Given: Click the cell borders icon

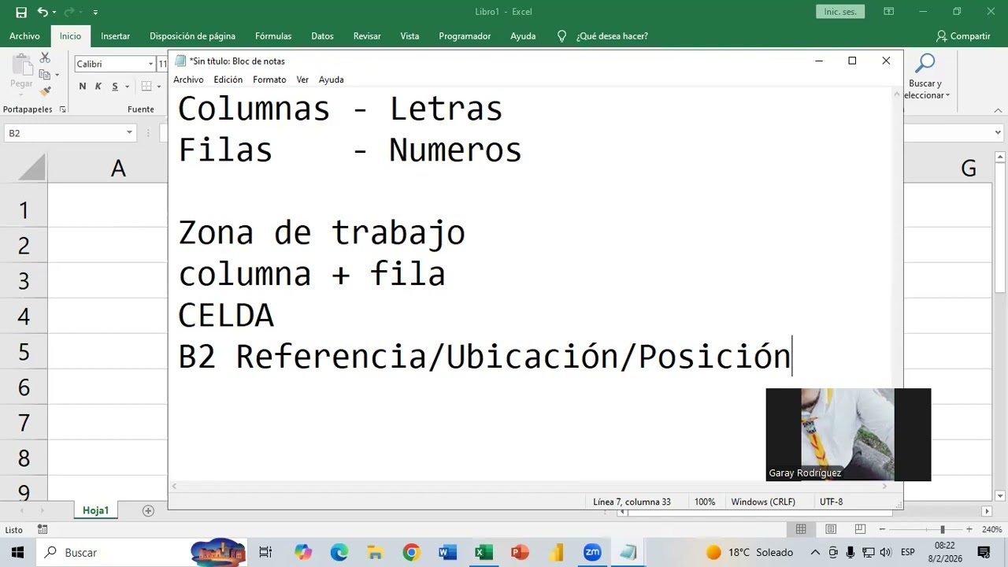Looking at the screenshot, I should pyautogui.click(x=146, y=87).
